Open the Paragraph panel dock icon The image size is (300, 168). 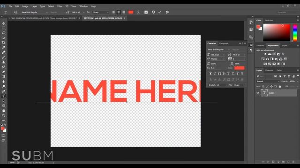point(251,50)
